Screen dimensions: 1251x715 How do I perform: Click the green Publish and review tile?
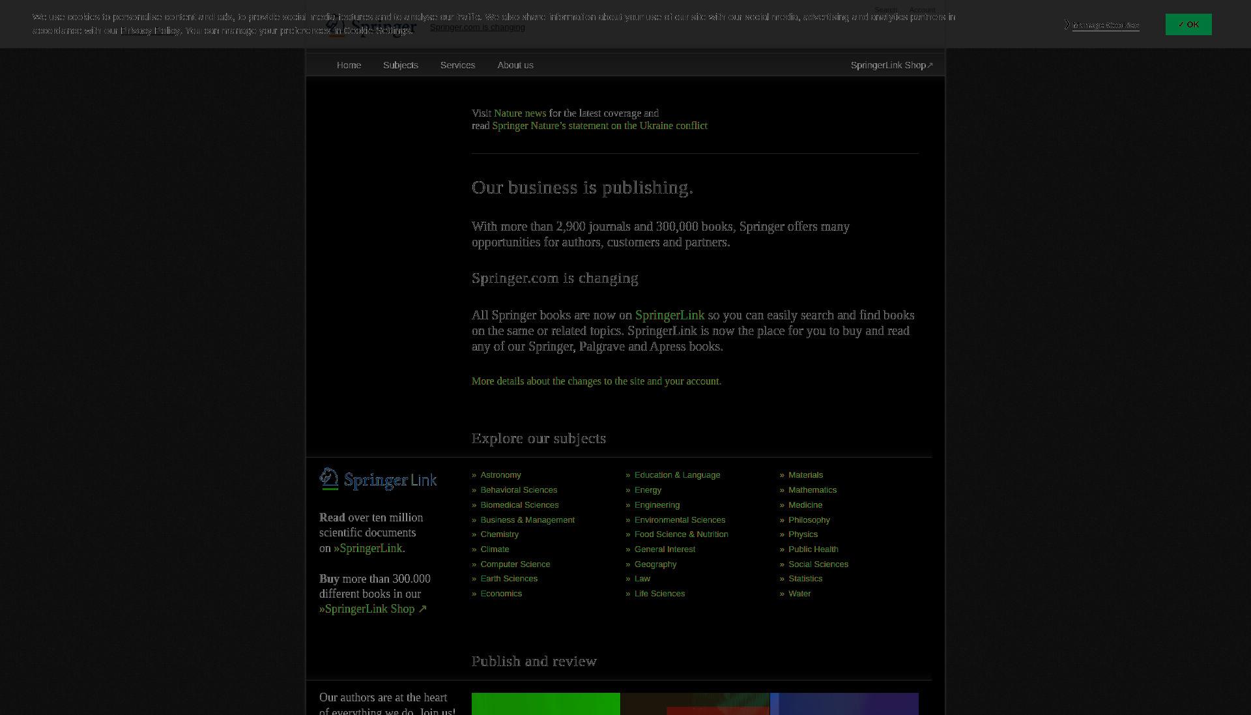point(546,704)
